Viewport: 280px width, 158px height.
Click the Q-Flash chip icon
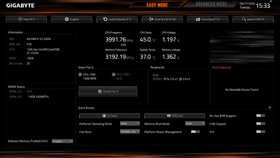click(x=104, y=116)
